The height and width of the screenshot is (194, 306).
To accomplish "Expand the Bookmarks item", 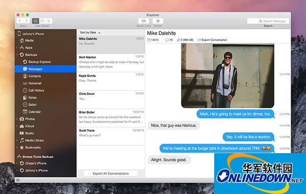I will pyautogui.click(x=17, y=148).
